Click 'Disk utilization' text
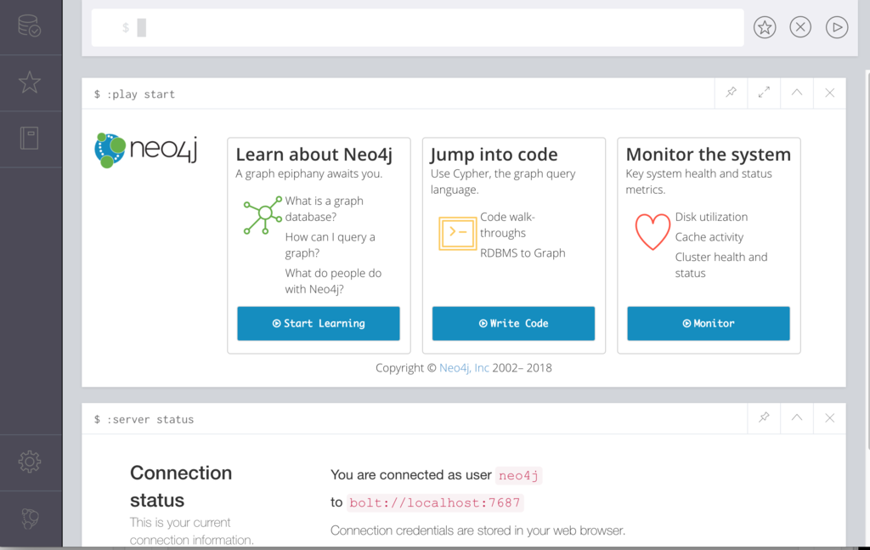 click(711, 217)
